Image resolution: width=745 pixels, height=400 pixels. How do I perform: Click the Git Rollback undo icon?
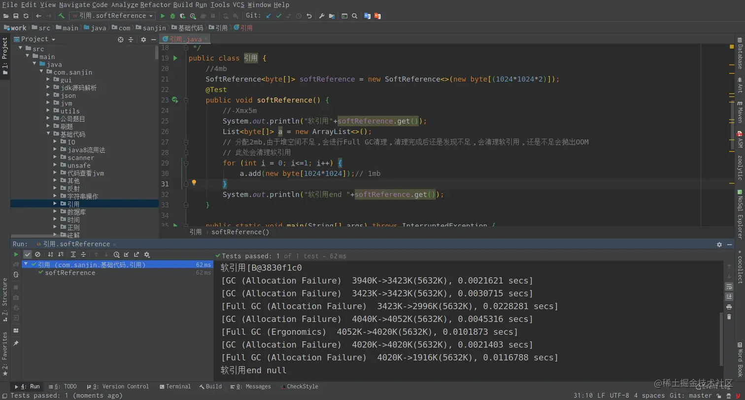click(309, 16)
